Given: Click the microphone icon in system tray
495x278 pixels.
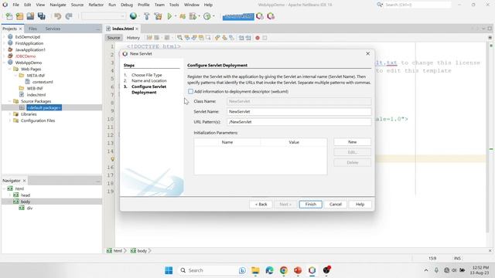Looking at the screenshot, I should pos(436,270).
